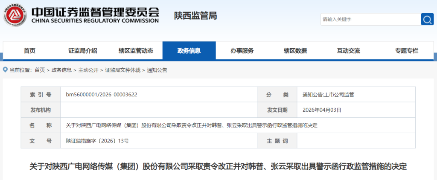Viewport: 437px width, 180px height.
Task: Go to 辖区监管动态 menu item
Action: (136, 51)
